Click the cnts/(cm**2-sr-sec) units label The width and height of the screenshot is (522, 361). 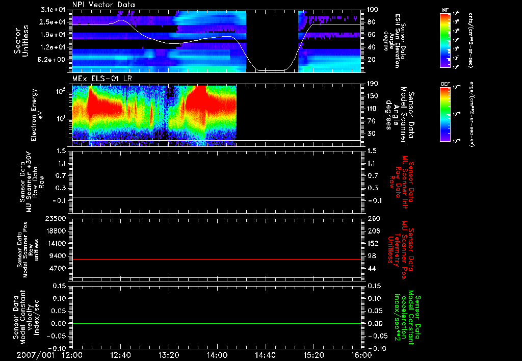click(x=471, y=40)
